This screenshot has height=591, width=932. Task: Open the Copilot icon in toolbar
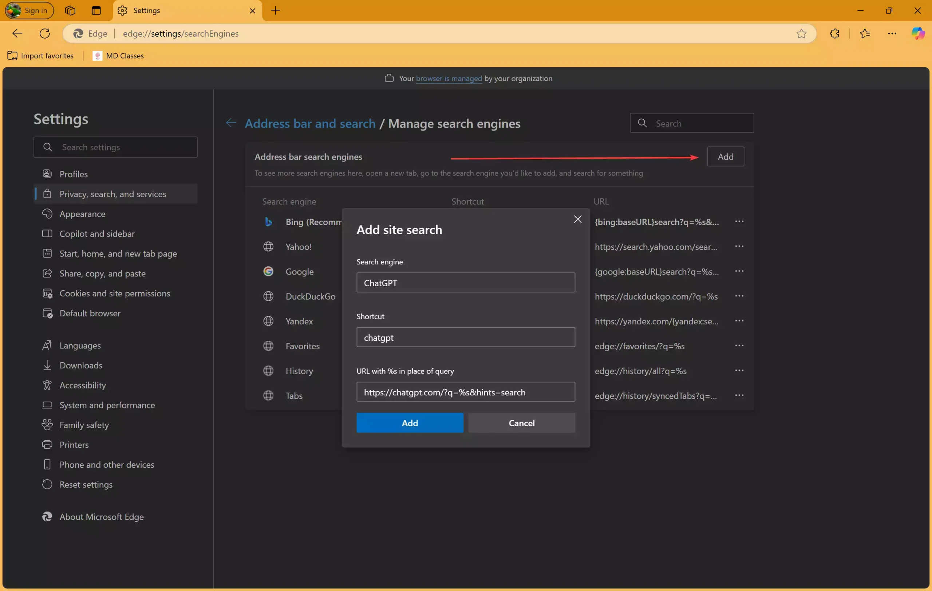[918, 33]
